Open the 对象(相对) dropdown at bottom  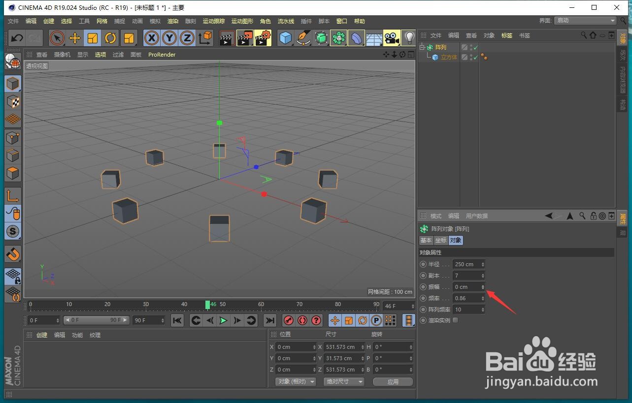295,381
